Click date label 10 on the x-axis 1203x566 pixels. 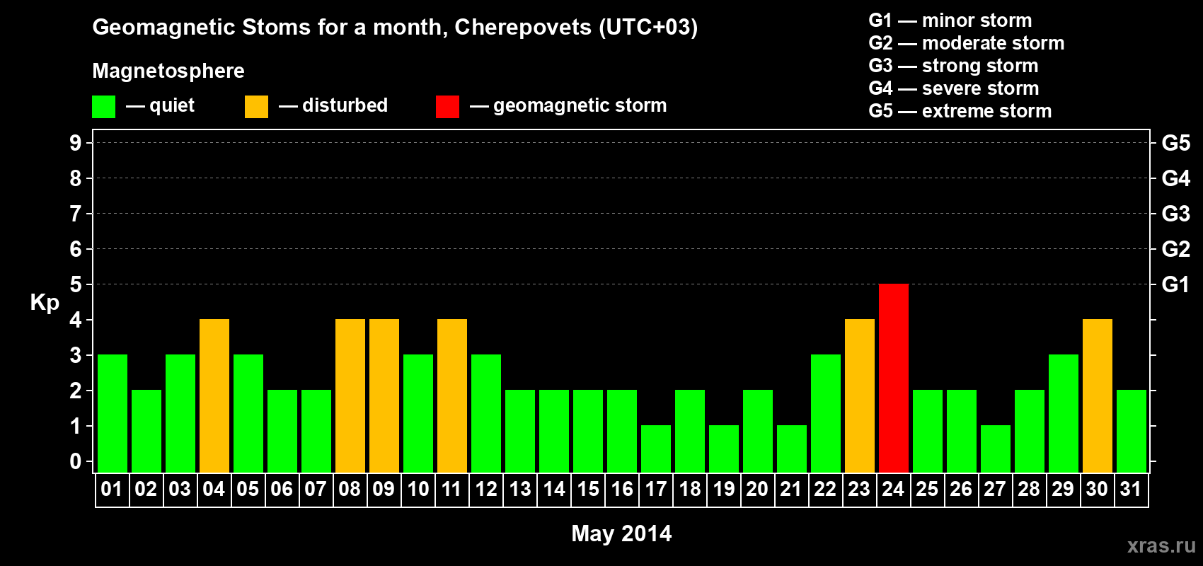(x=418, y=489)
